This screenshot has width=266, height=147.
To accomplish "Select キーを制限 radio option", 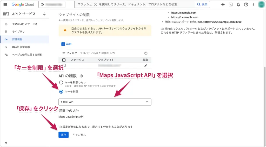I will [61, 92].
